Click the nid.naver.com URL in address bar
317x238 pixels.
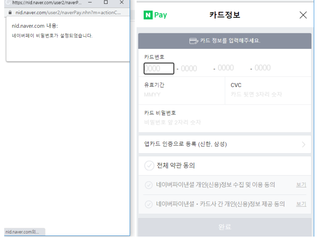[x=68, y=13]
